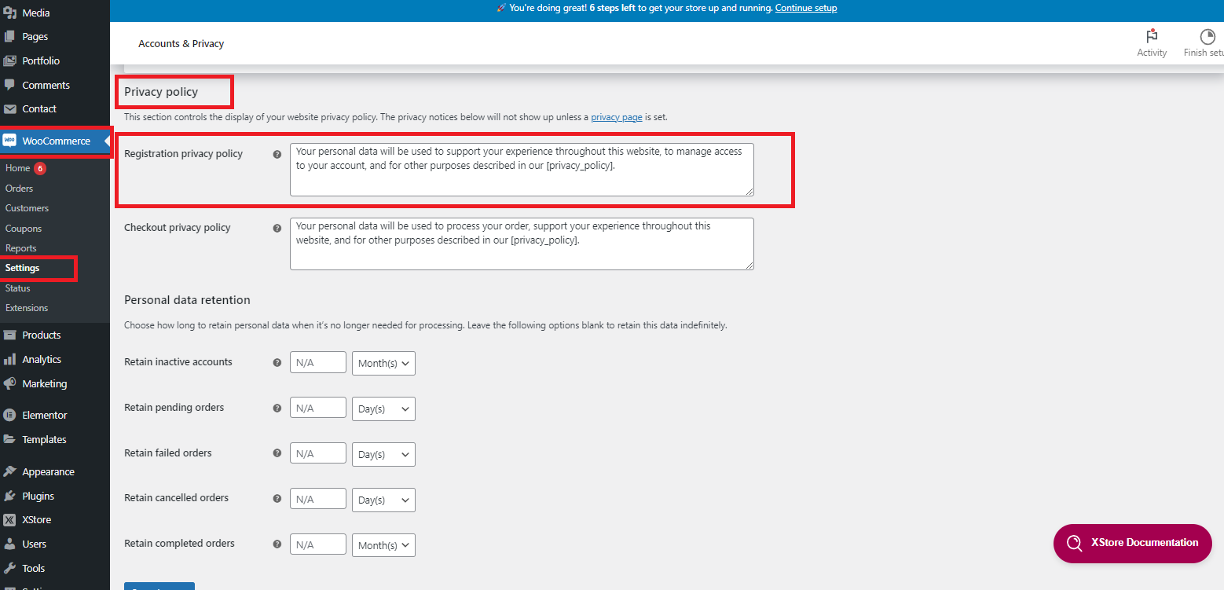Click the help icon beside Registration privacy policy
Image resolution: width=1224 pixels, height=590 pixels.
point(277,154)
